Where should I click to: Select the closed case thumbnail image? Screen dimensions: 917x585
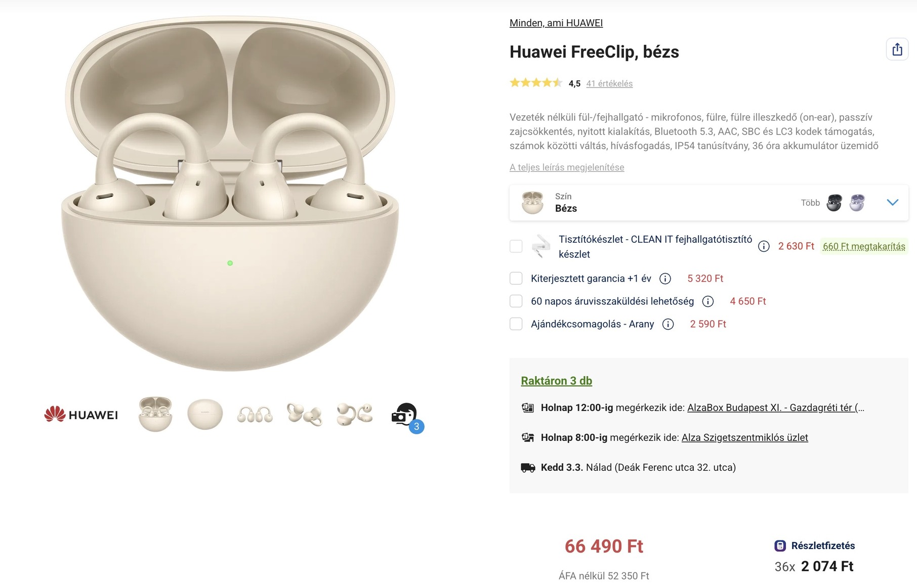pos(205,415)
